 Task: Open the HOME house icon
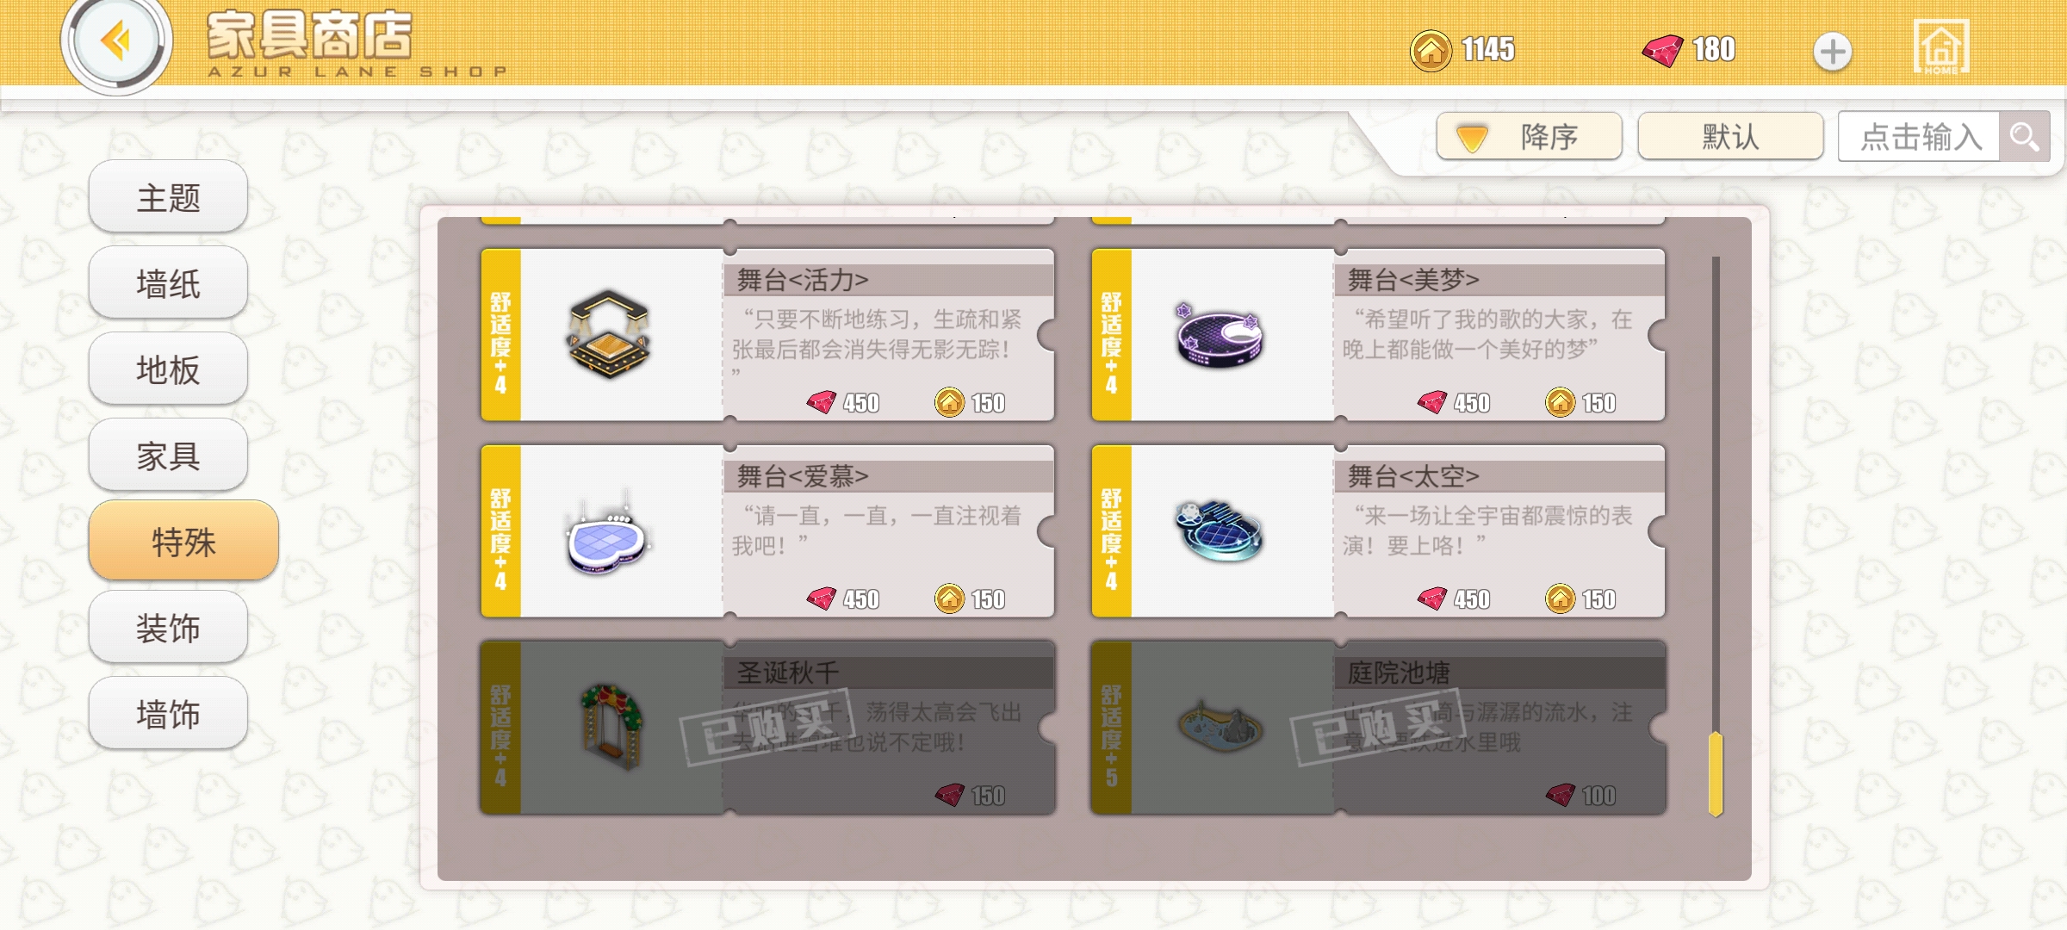[1941, 46]
